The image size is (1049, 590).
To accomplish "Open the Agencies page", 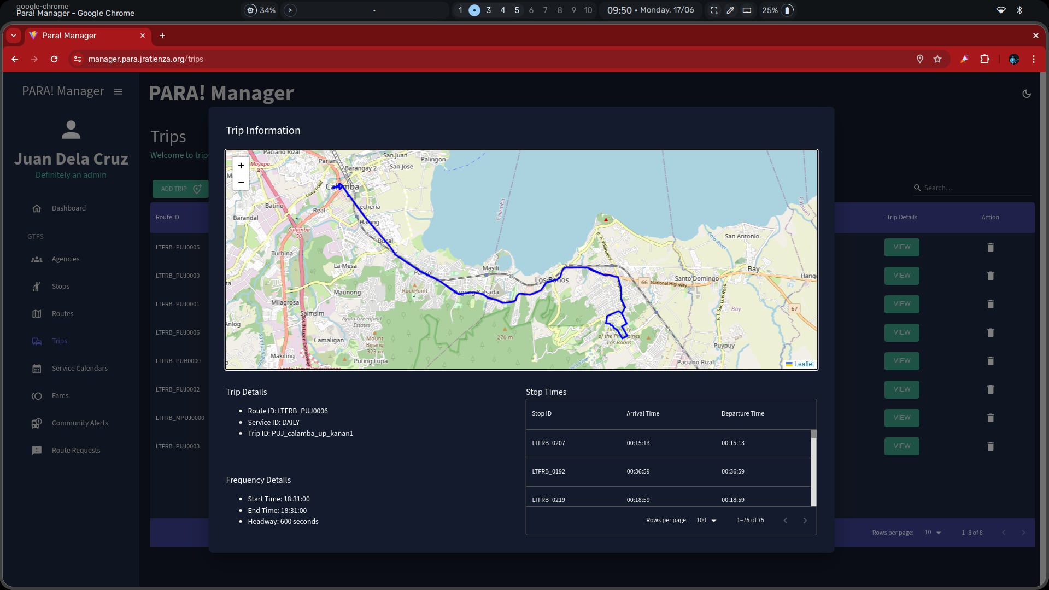I will [x=66, y=259].
